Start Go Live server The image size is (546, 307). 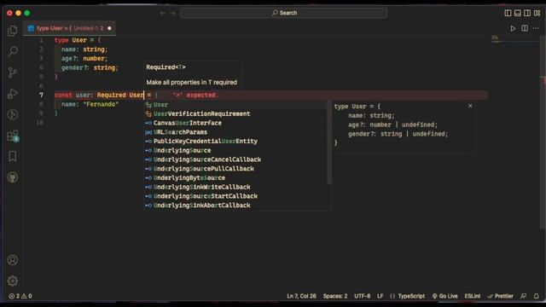click(445, 296)
